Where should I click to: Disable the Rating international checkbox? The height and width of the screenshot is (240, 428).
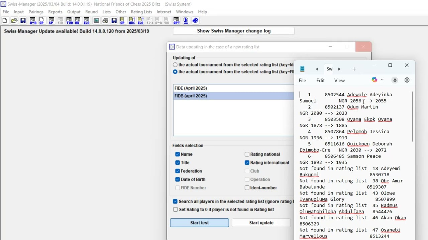pyautogui.click(x=247, y=163)
